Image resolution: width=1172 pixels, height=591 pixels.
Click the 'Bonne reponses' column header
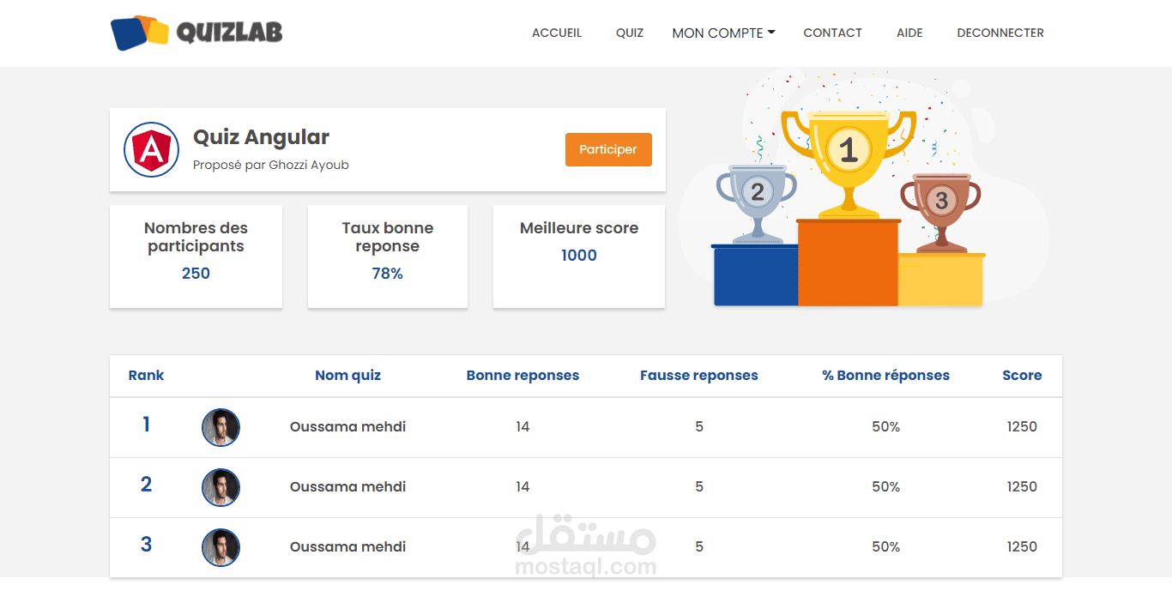click(523, 375)
